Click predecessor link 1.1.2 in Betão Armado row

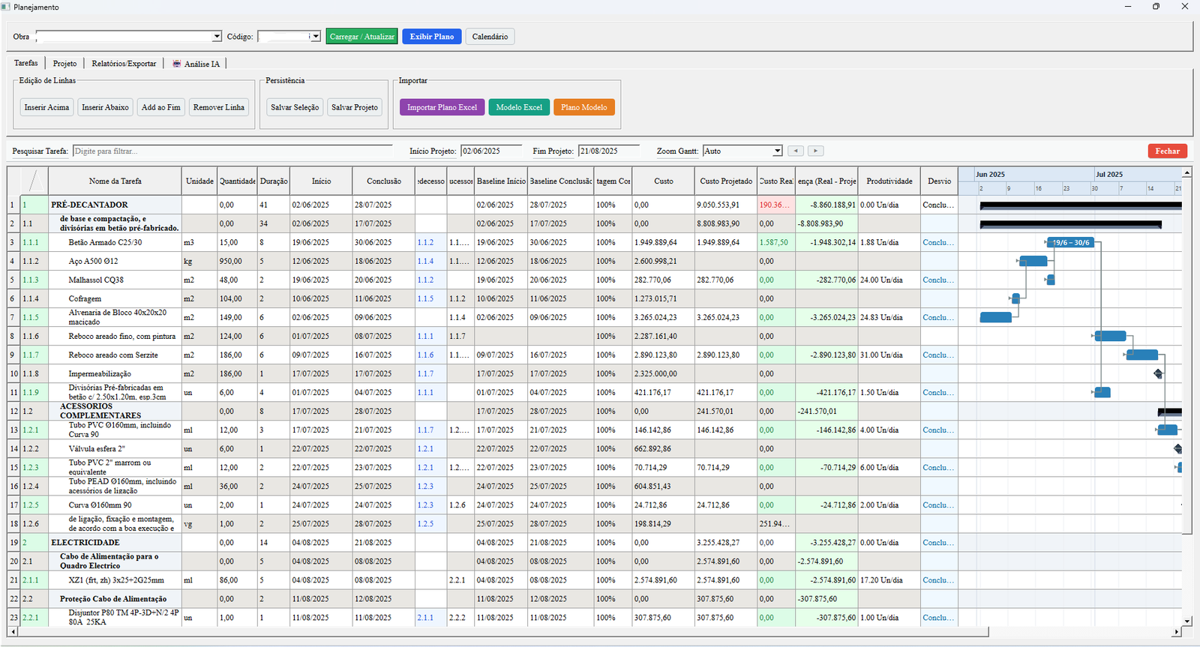(425, 242)
